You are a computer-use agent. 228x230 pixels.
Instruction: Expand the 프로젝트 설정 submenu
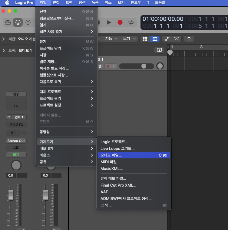coord(67,105)
